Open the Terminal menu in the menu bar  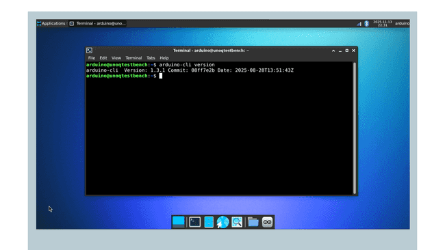pyautogui.click(x=133, y=58)
